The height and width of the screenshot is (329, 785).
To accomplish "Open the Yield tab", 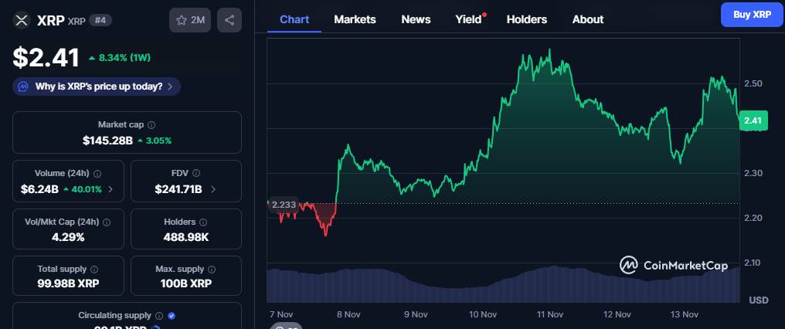I will tap(468, 19).
